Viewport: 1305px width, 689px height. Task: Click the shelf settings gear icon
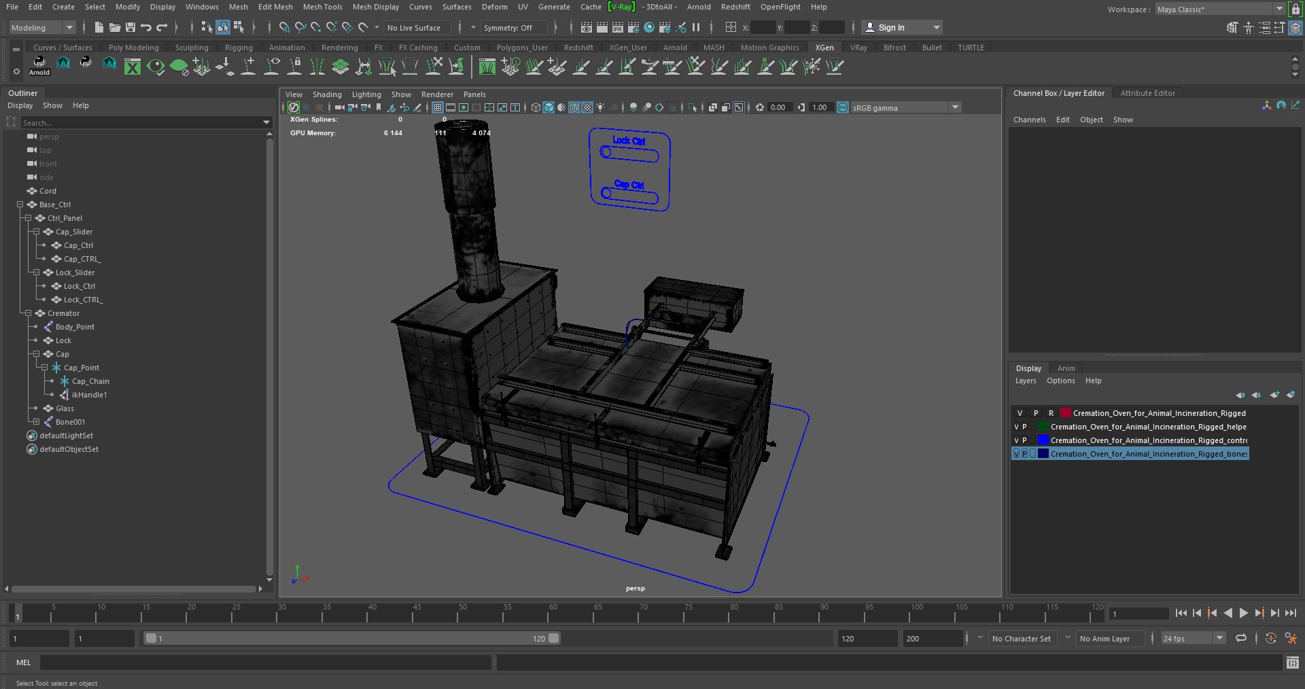[16, 71]
